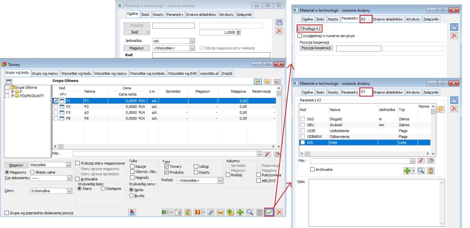Click the closed yellow folder icon above Towary list
Image resolution: width=470 pixels, height=228 pixels.
267,81
